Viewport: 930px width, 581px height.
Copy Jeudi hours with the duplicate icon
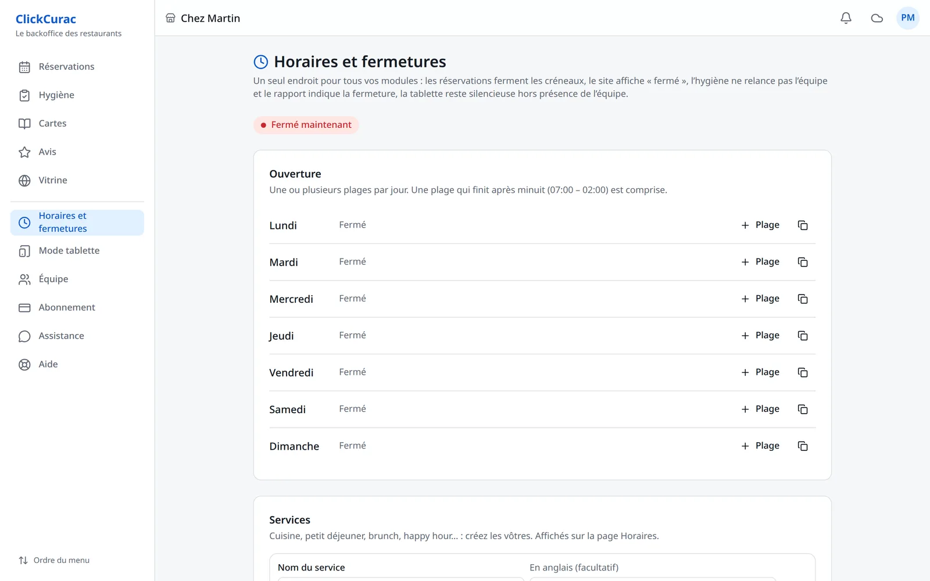pos(803,336)
